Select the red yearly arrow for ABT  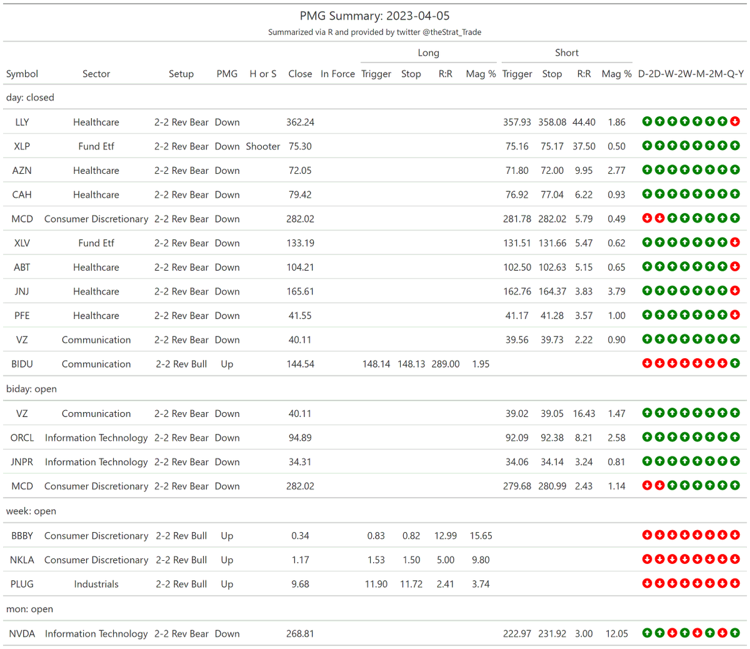[x=735, y=267]
